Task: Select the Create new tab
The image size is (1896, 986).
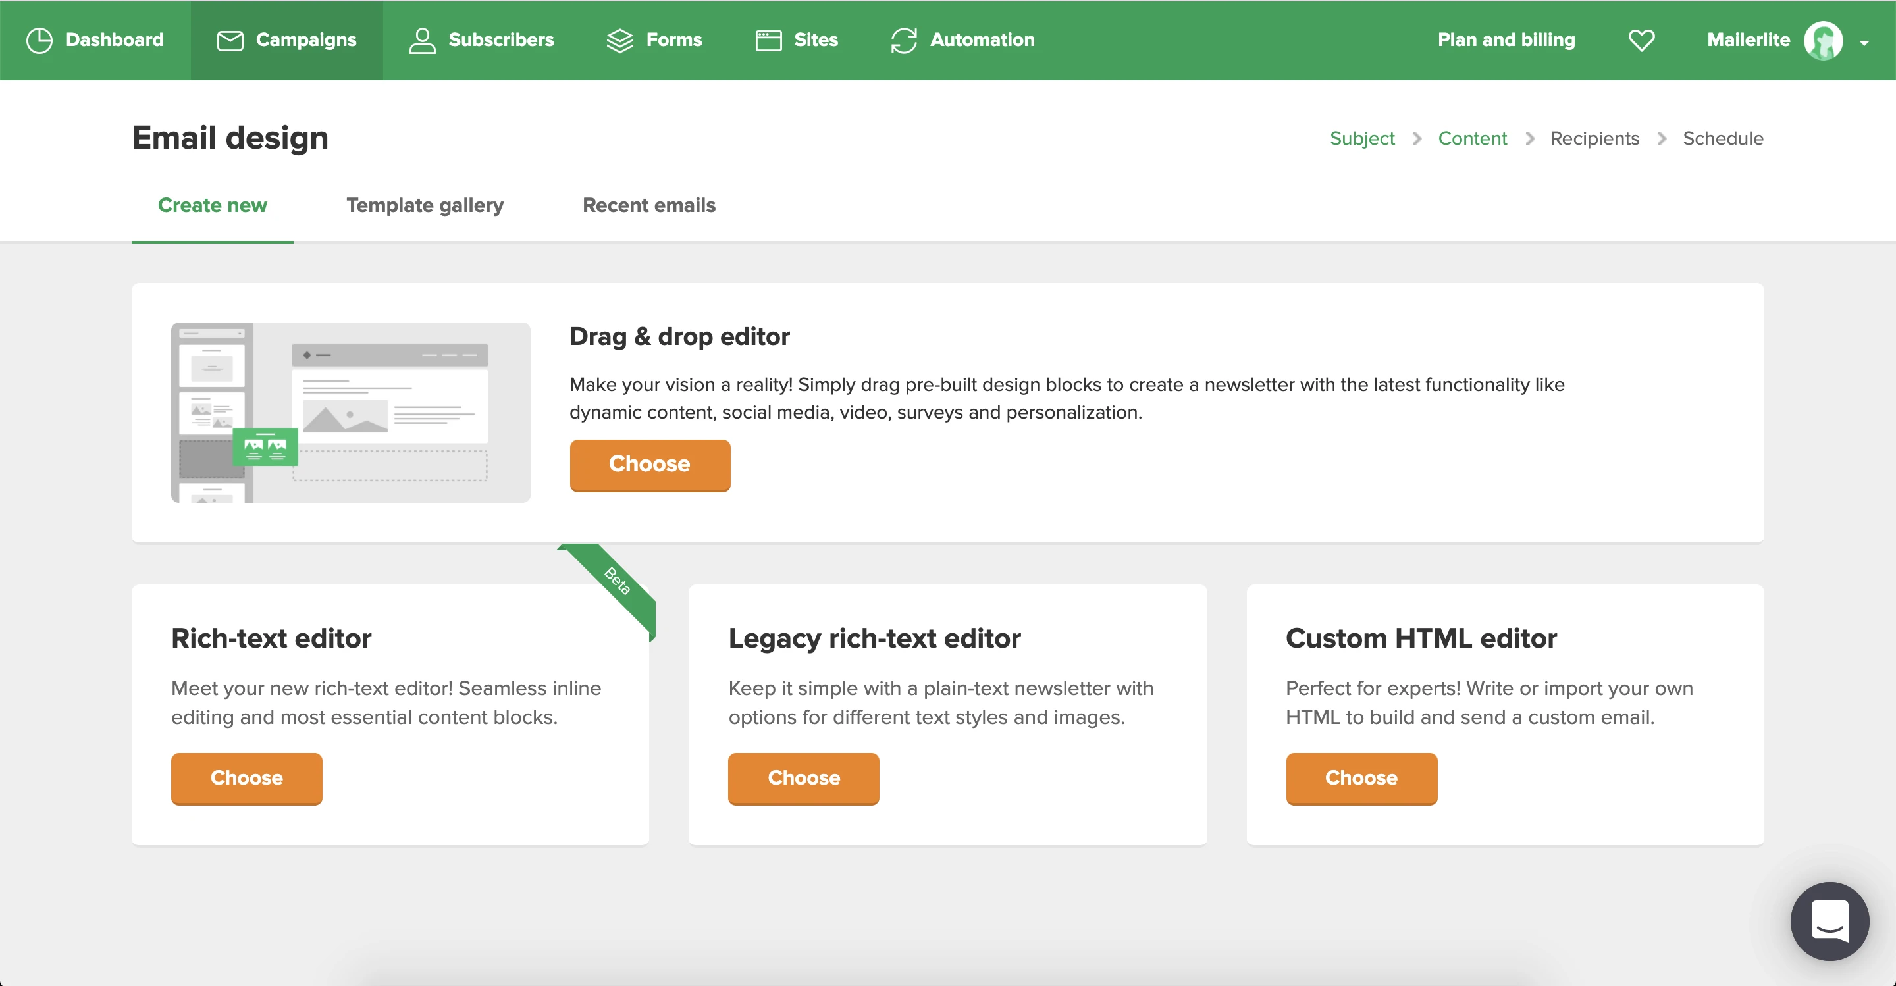Action: coord(212,205)
